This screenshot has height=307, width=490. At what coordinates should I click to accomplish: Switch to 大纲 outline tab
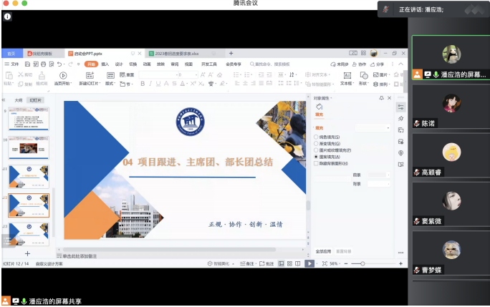[19, 100]
